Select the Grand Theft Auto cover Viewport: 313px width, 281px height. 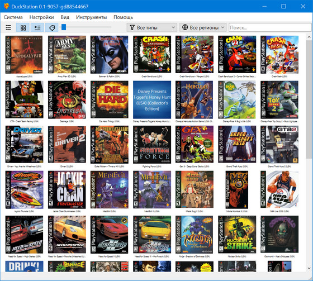click(x=237, y=144)
